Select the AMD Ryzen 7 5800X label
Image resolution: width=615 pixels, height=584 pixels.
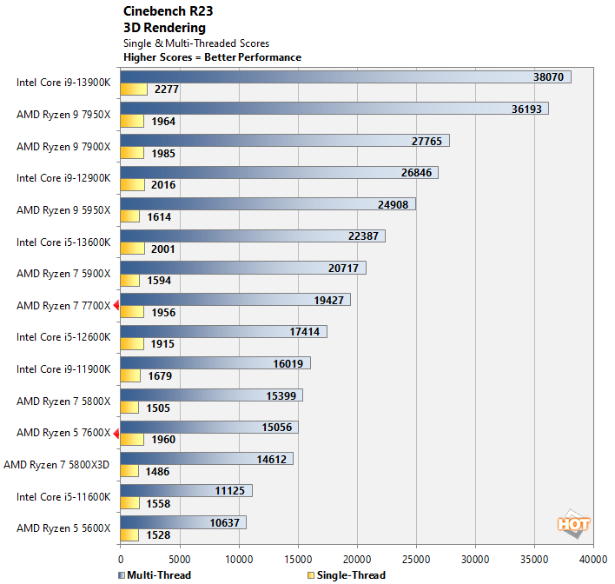[63, 401]
